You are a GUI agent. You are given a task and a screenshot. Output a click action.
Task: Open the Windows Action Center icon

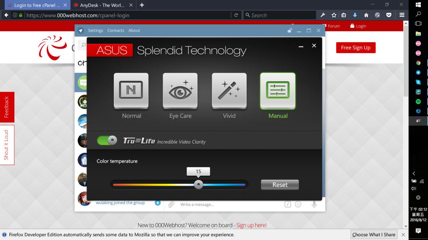pos(418,231)
